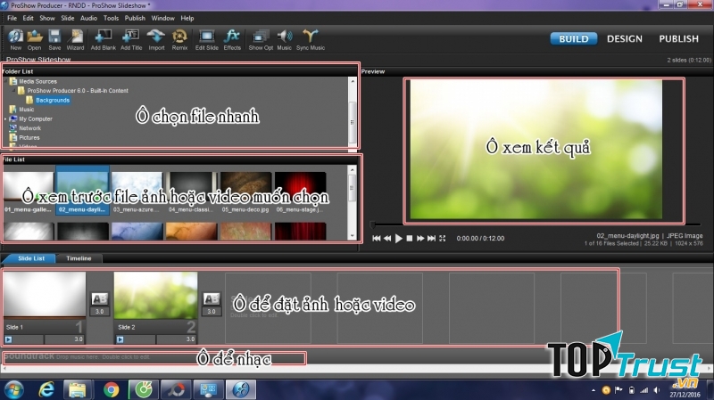Toggle full screen preview
714x400 pixels.
pos(443,239)
